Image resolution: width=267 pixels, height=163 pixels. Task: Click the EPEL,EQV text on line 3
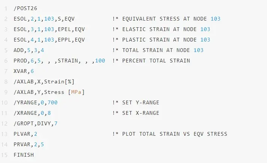(71, 30)
